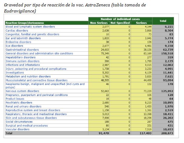Image resolution: width=184 pixels, height=143 pixels.
Task: Select non serious count 24,603
Action: (x=105, y=50)
